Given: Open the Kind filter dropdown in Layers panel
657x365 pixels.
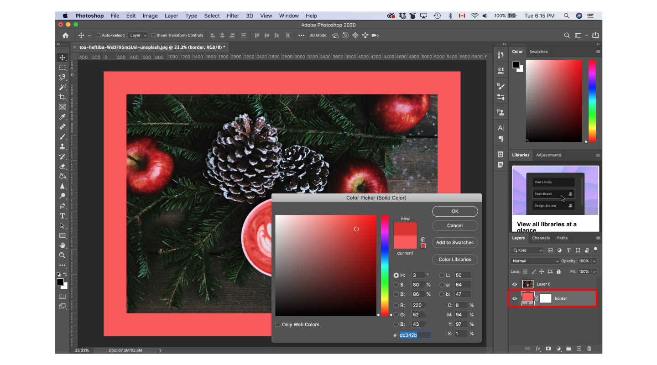Looking at the screenshot, I should pos(527,250).
